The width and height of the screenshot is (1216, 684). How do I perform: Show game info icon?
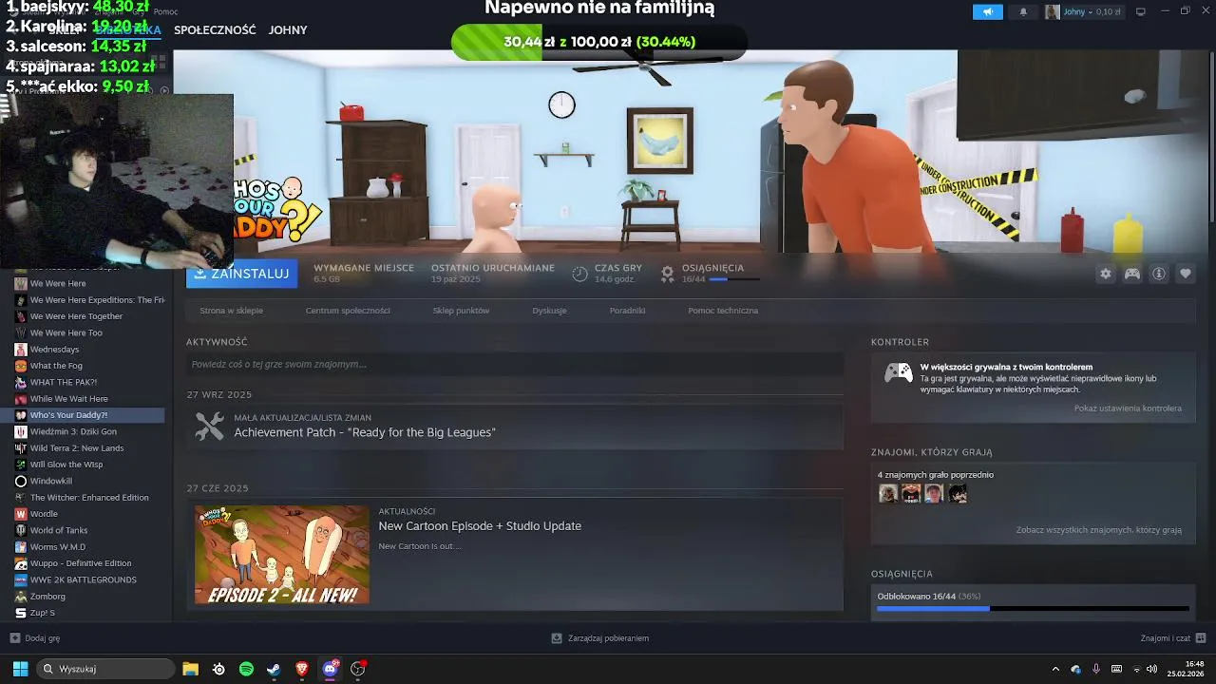pyautogui.click(x=1159, y=274)
